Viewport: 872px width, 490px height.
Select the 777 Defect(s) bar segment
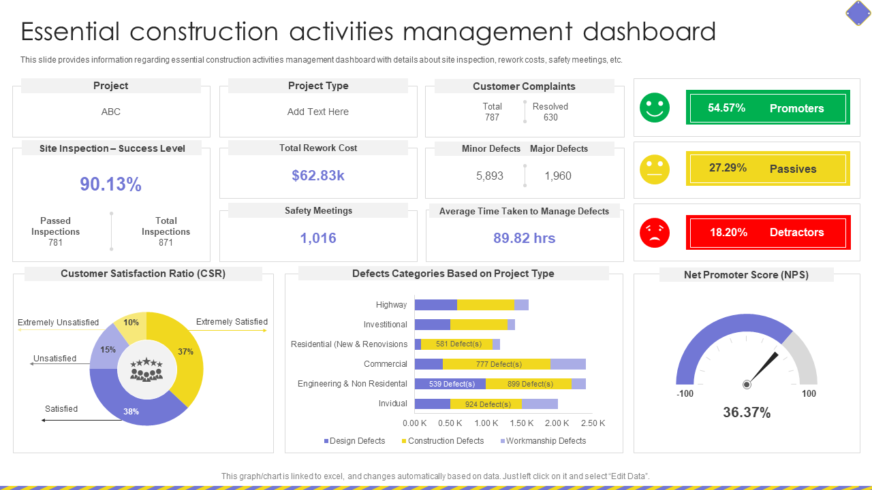pos(497,364)
